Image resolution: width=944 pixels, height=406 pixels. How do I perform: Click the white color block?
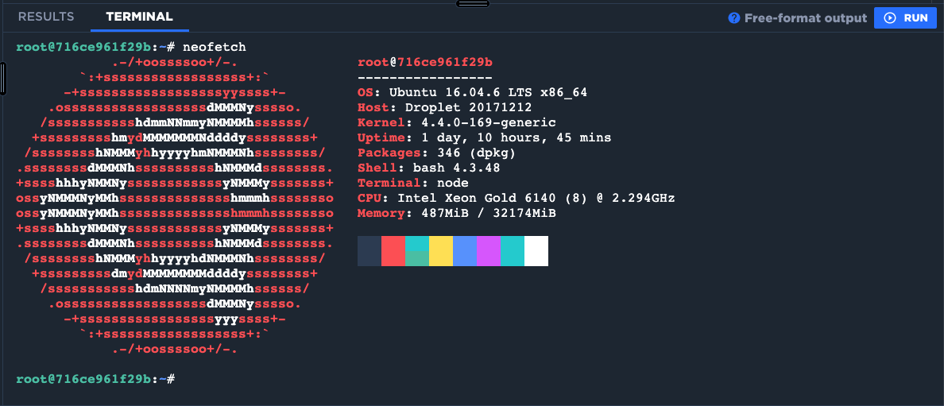[536, 250]
